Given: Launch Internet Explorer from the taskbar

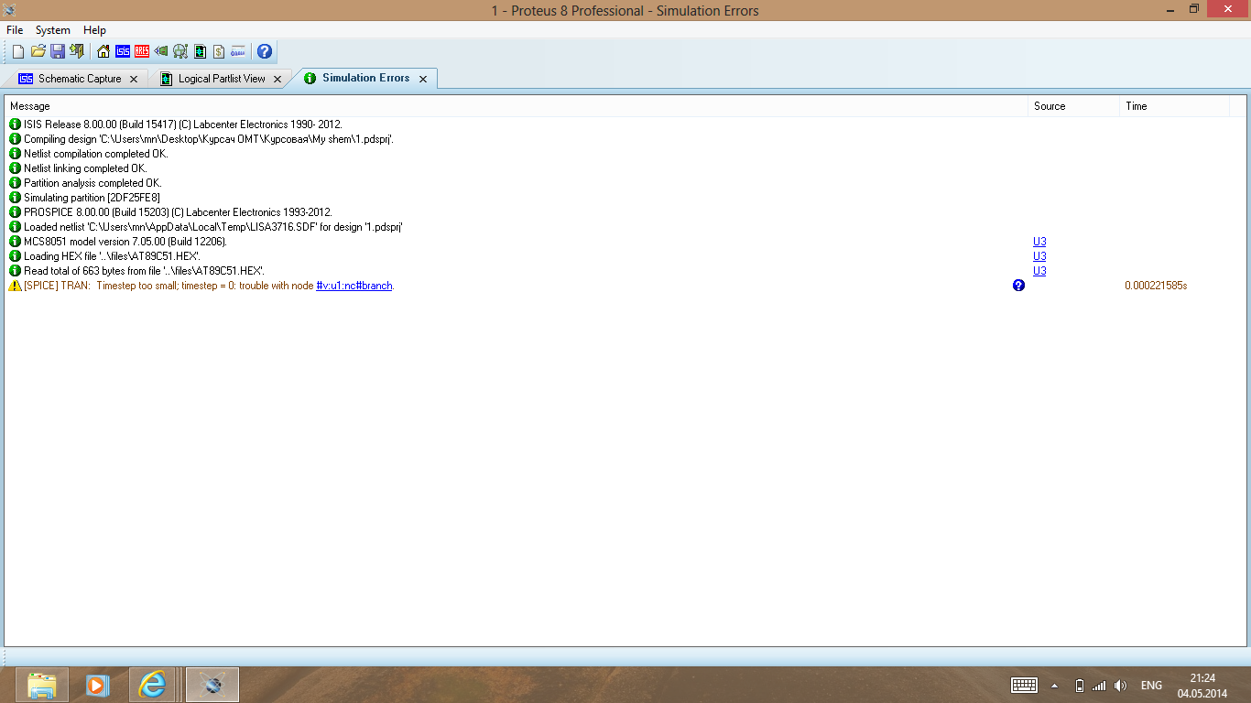Looking at the screenshot, I should [152, 685].
